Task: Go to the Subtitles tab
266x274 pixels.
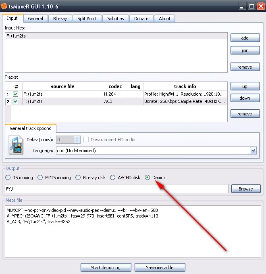Action: click(116, 19)
